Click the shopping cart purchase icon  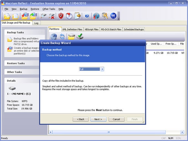[x=113, y=16]
